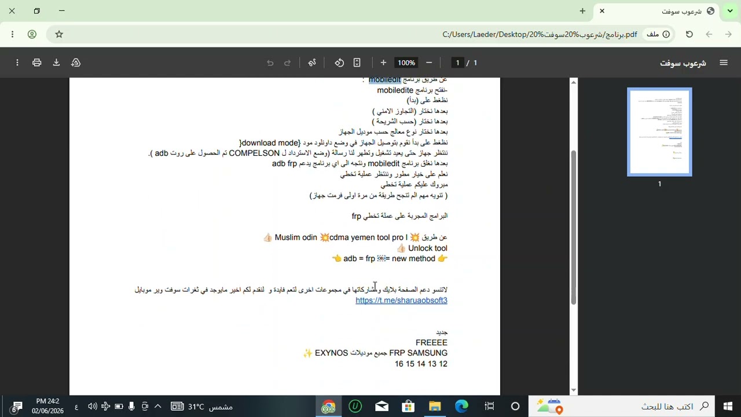Click the text "Unlock tool"

(x=427, y=248)
